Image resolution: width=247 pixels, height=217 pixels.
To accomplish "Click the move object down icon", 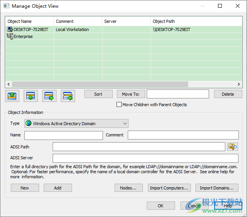I will [31, 96].
